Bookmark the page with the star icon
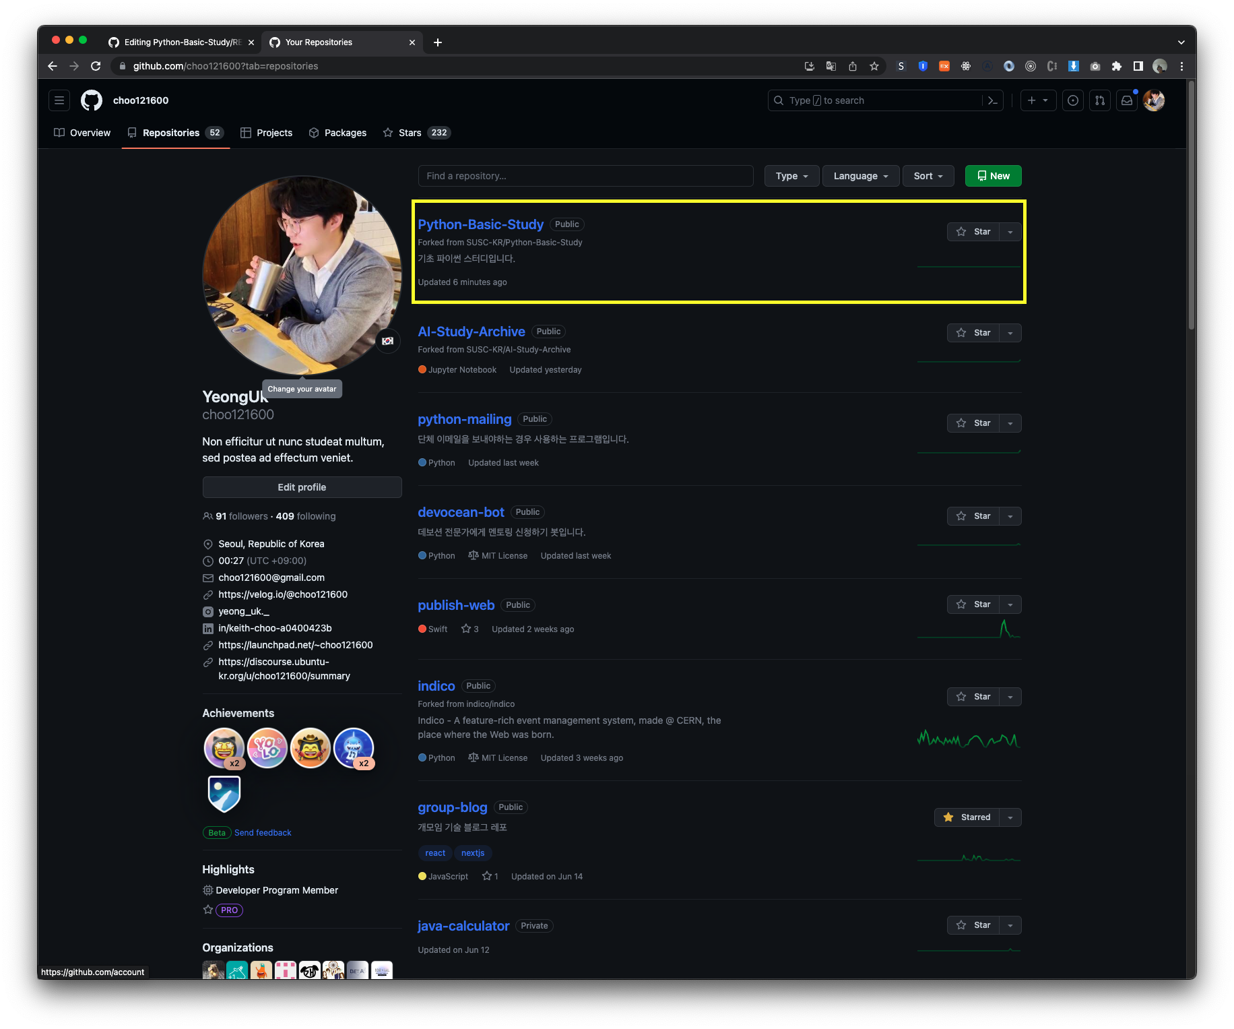The height and width of the screenshot is (1029, 1234). click(x=874, y=66)
